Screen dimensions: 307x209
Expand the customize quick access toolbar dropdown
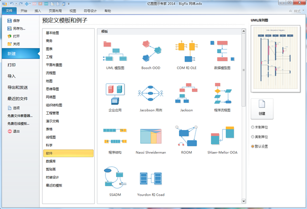(69, 4)
